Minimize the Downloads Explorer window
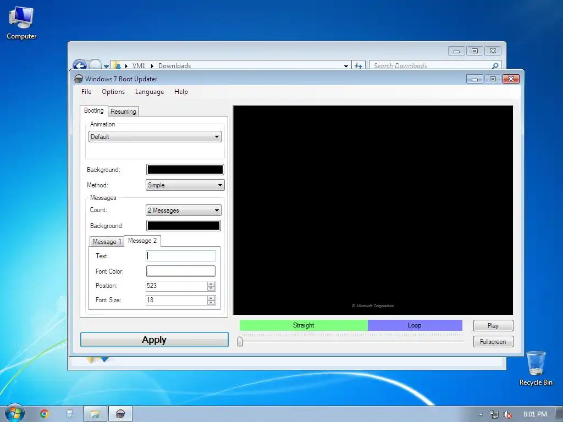 (x=456, y=51)
